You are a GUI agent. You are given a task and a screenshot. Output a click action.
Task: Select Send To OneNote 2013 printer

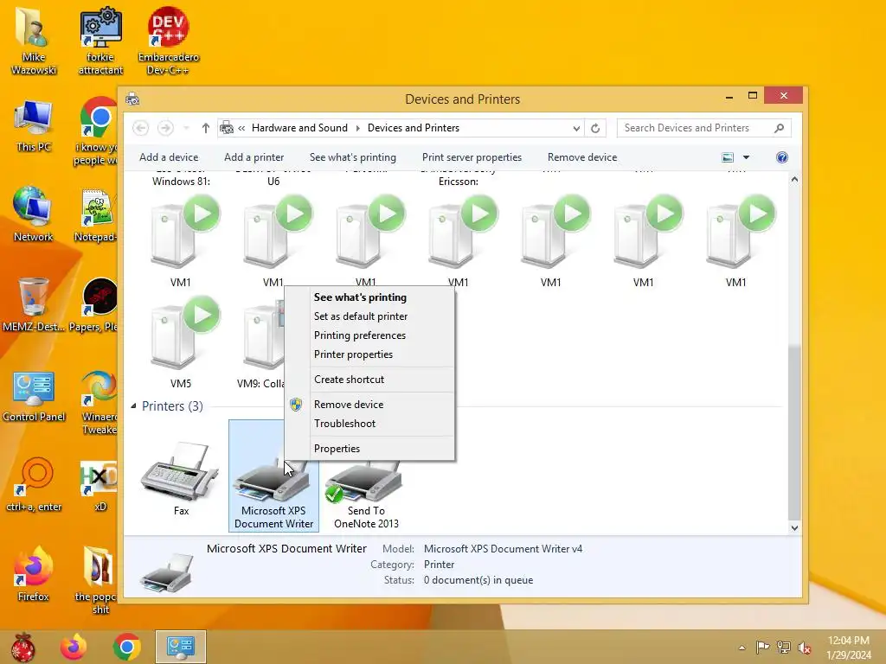tap(366, 495)
